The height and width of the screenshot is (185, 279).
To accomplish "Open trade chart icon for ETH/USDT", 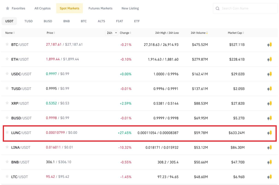I will 269,59.
